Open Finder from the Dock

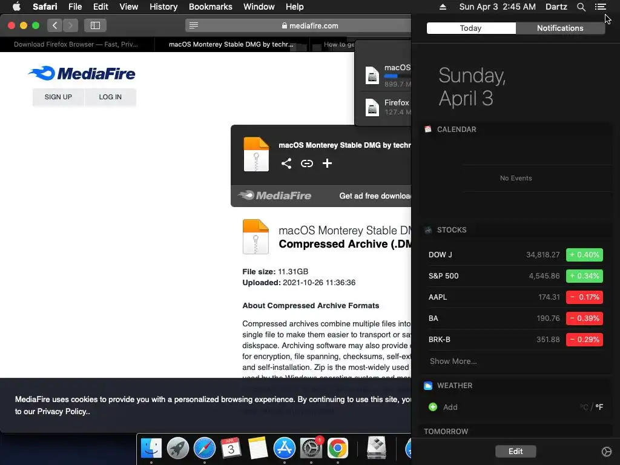[x=151, y=448]
